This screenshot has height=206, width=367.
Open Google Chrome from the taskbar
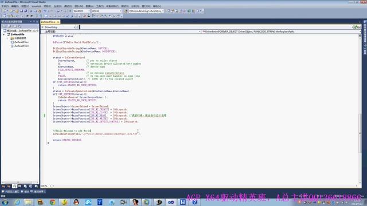(52, 202)
